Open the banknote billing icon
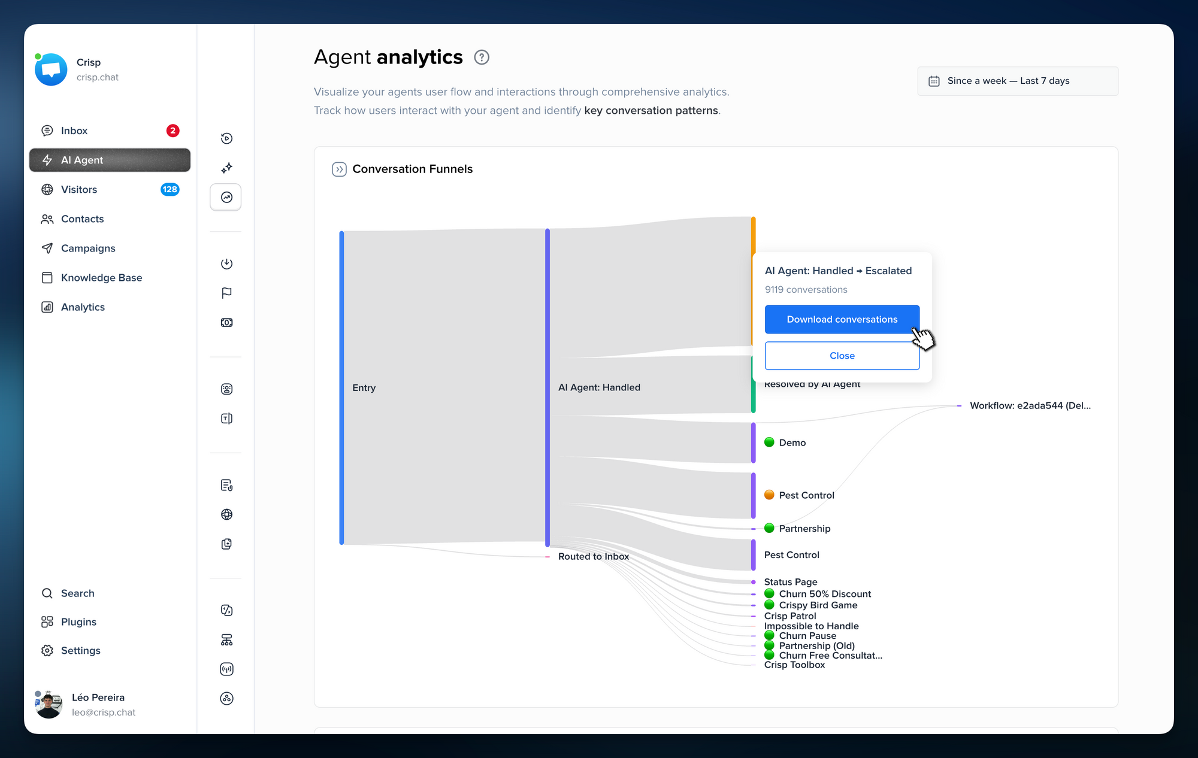Viewport: 1198px width, 758px height. (226, 322)
